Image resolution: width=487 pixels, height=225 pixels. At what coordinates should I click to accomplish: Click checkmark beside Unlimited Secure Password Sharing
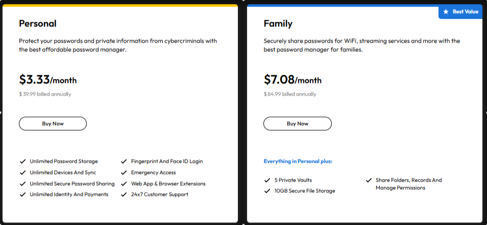coord(22,184)
